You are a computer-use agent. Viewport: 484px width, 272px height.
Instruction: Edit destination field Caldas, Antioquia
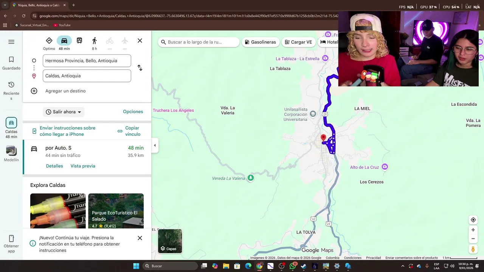(x=87, y=76)
